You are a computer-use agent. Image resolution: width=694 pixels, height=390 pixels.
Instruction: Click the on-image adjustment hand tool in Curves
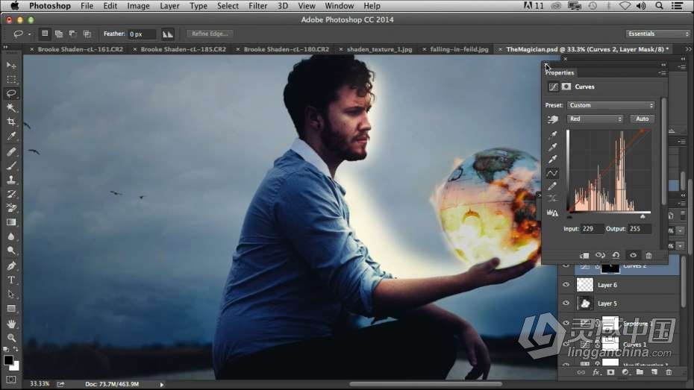[552, 119]
